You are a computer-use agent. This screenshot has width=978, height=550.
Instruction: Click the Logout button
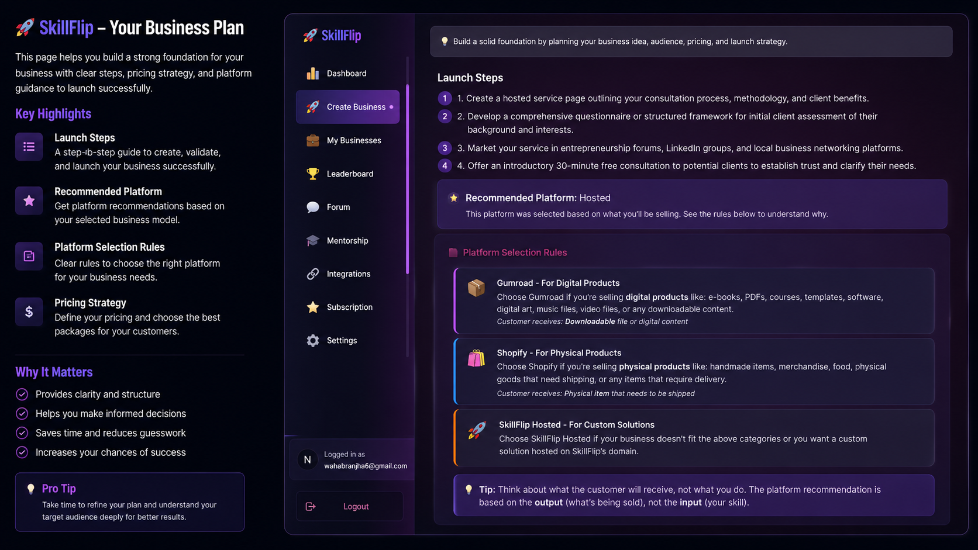[x=349, y=506]
